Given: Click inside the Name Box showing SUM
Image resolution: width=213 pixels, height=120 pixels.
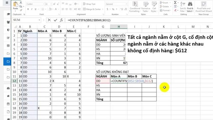Looking at the screenshot, I should coord(27,20).
